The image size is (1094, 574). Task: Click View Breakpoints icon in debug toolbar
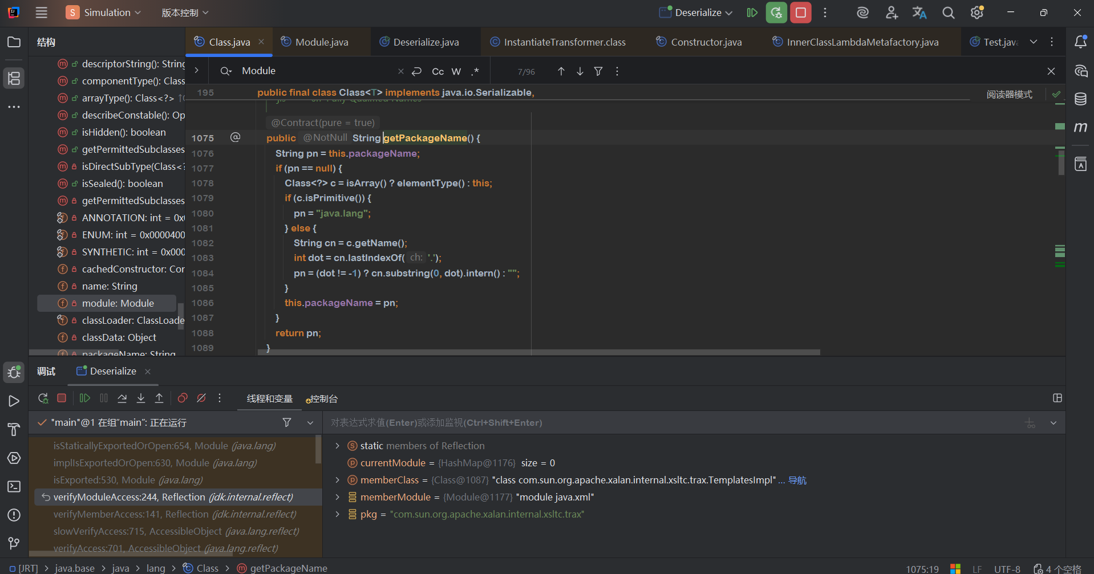183,398
